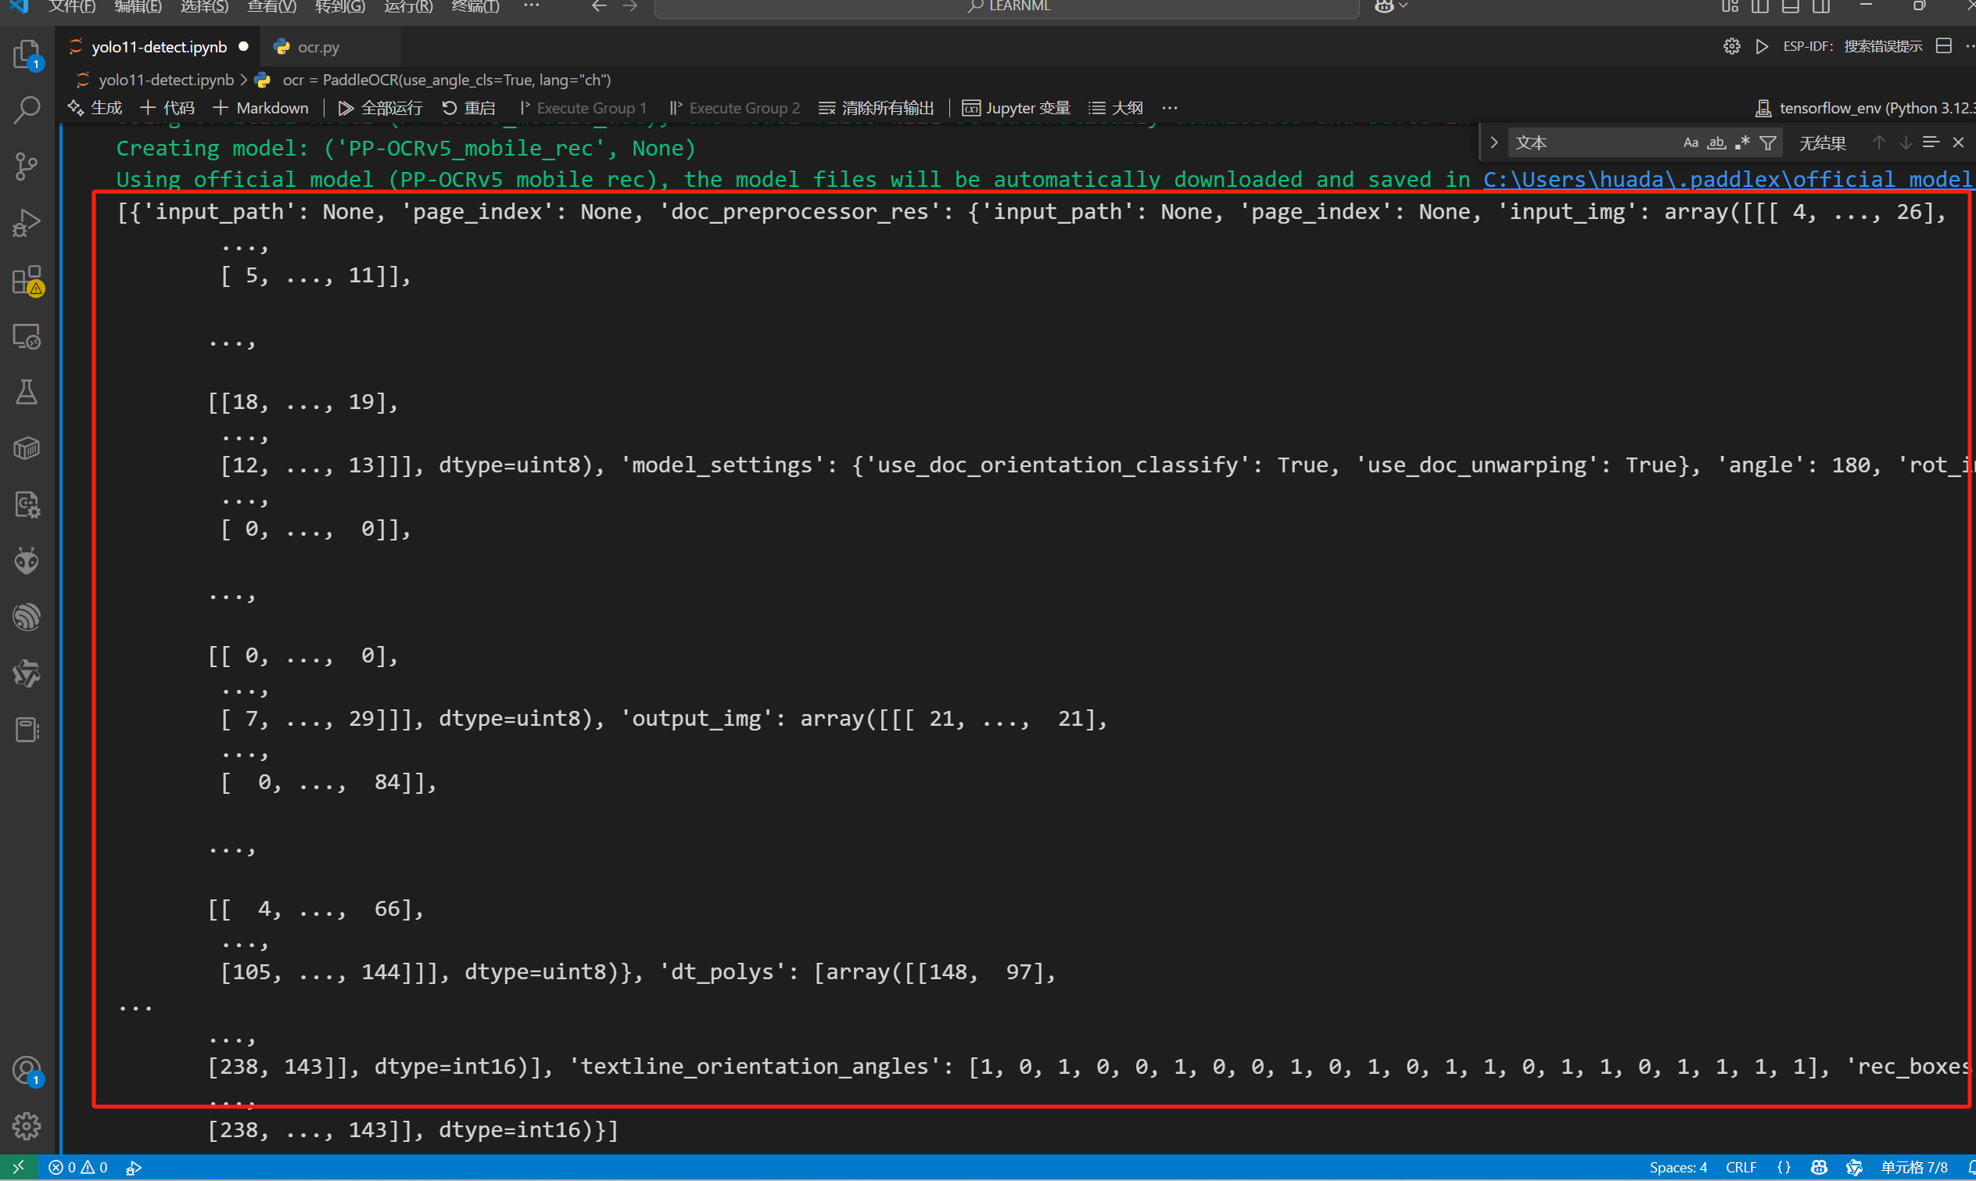Switch to the ocr.py tab
1976x1181 pixels.
point(317,47)
